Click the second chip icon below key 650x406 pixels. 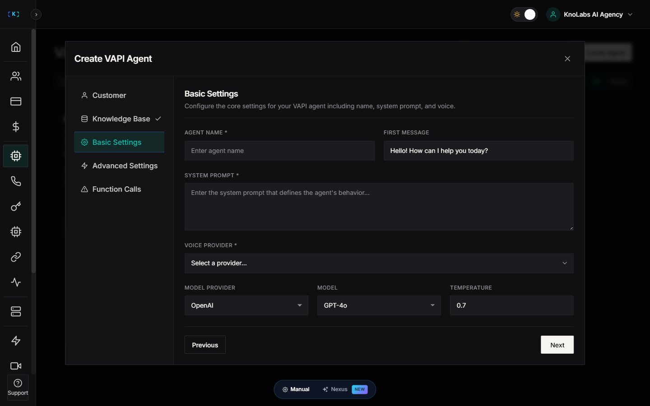tap(16, 232)
